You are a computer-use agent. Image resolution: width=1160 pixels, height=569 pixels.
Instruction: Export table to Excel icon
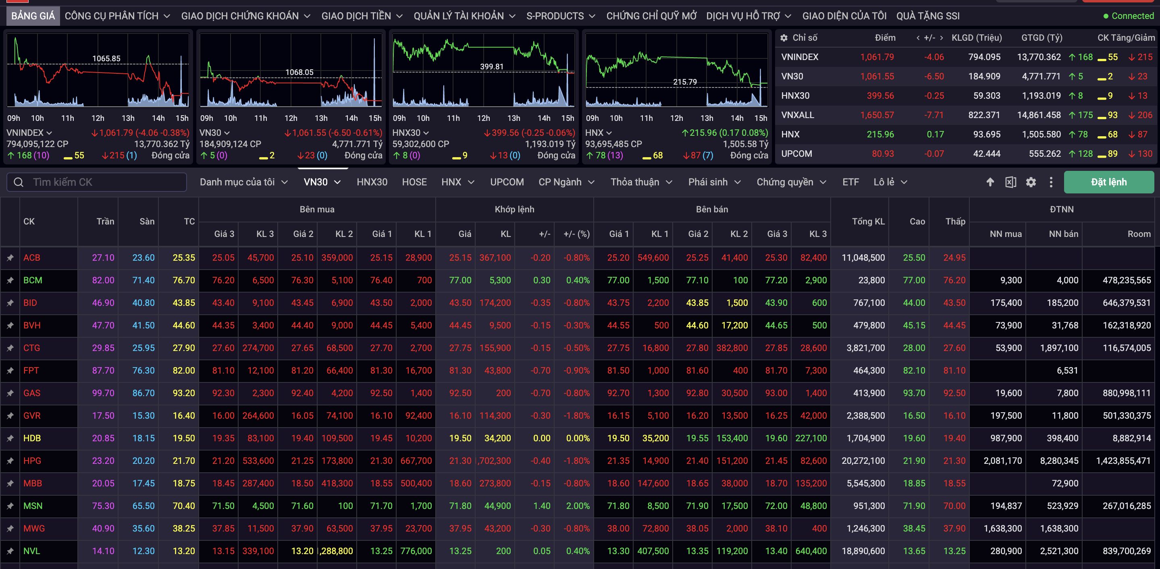(1010, 182)
